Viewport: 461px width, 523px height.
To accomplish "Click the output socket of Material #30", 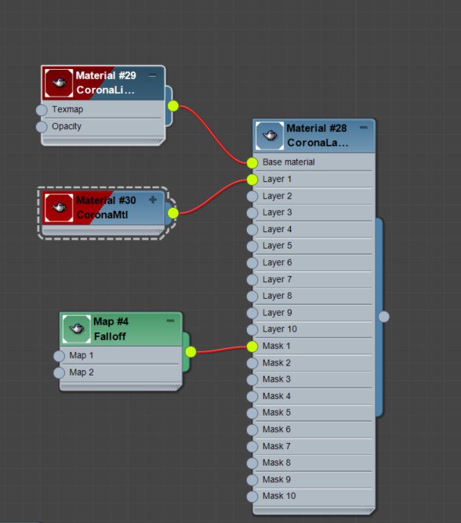I will point(173,213).
